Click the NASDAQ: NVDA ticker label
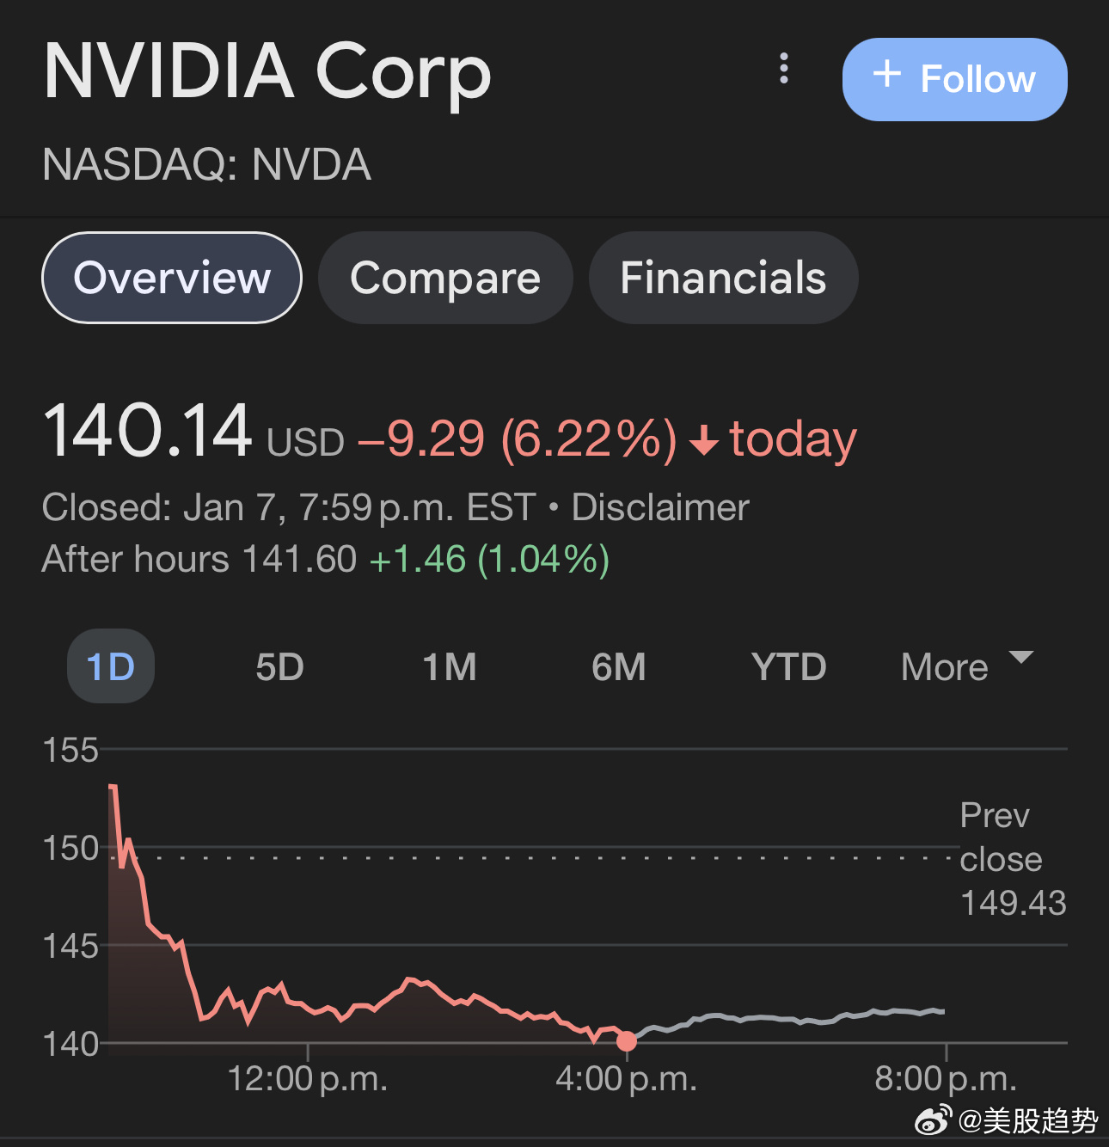This screenshot has width=1109, height=1147. click(206, 164)
